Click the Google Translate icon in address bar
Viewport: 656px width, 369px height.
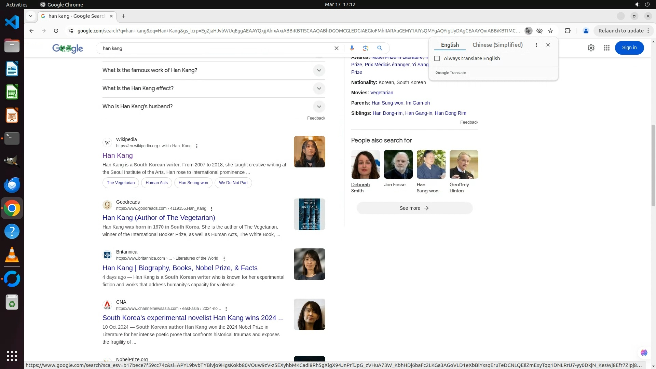click(x=528, y=31)
